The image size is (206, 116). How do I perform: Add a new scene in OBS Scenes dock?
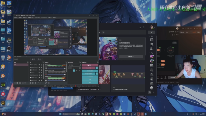15,83
